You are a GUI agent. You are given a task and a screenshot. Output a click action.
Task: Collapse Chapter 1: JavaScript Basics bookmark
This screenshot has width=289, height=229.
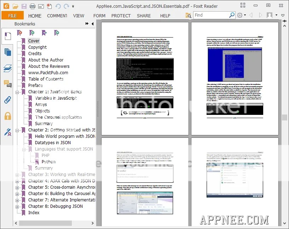[17, 92]
